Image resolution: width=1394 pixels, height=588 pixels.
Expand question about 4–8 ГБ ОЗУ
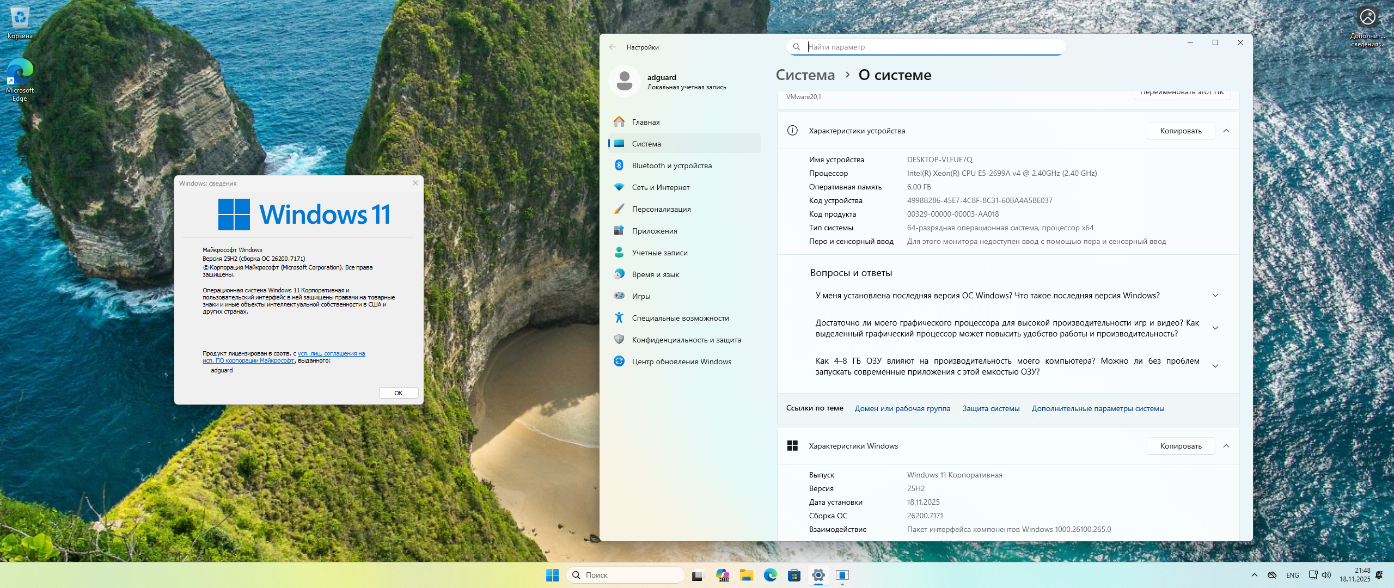(x=1215, y=366)
